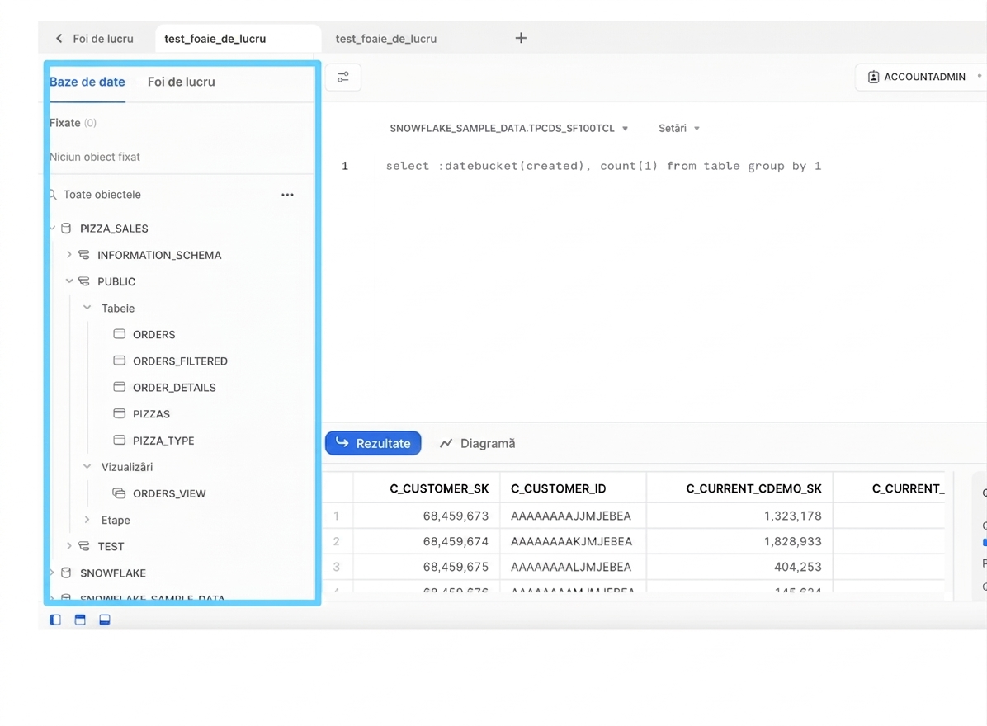Open the filter settings icon button

[343, 77]
